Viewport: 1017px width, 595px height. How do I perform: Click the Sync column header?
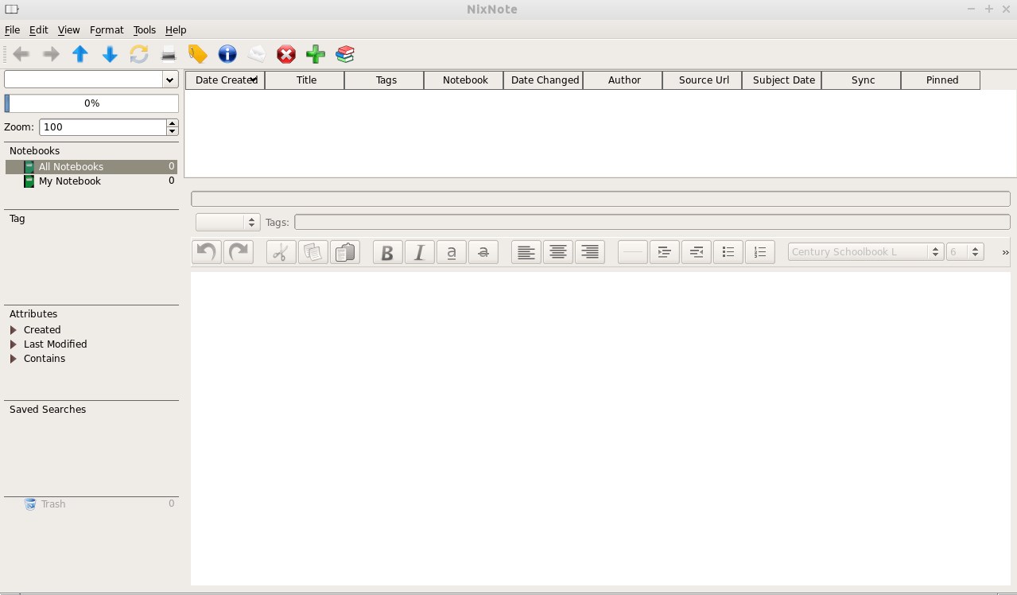pos(861,80)
